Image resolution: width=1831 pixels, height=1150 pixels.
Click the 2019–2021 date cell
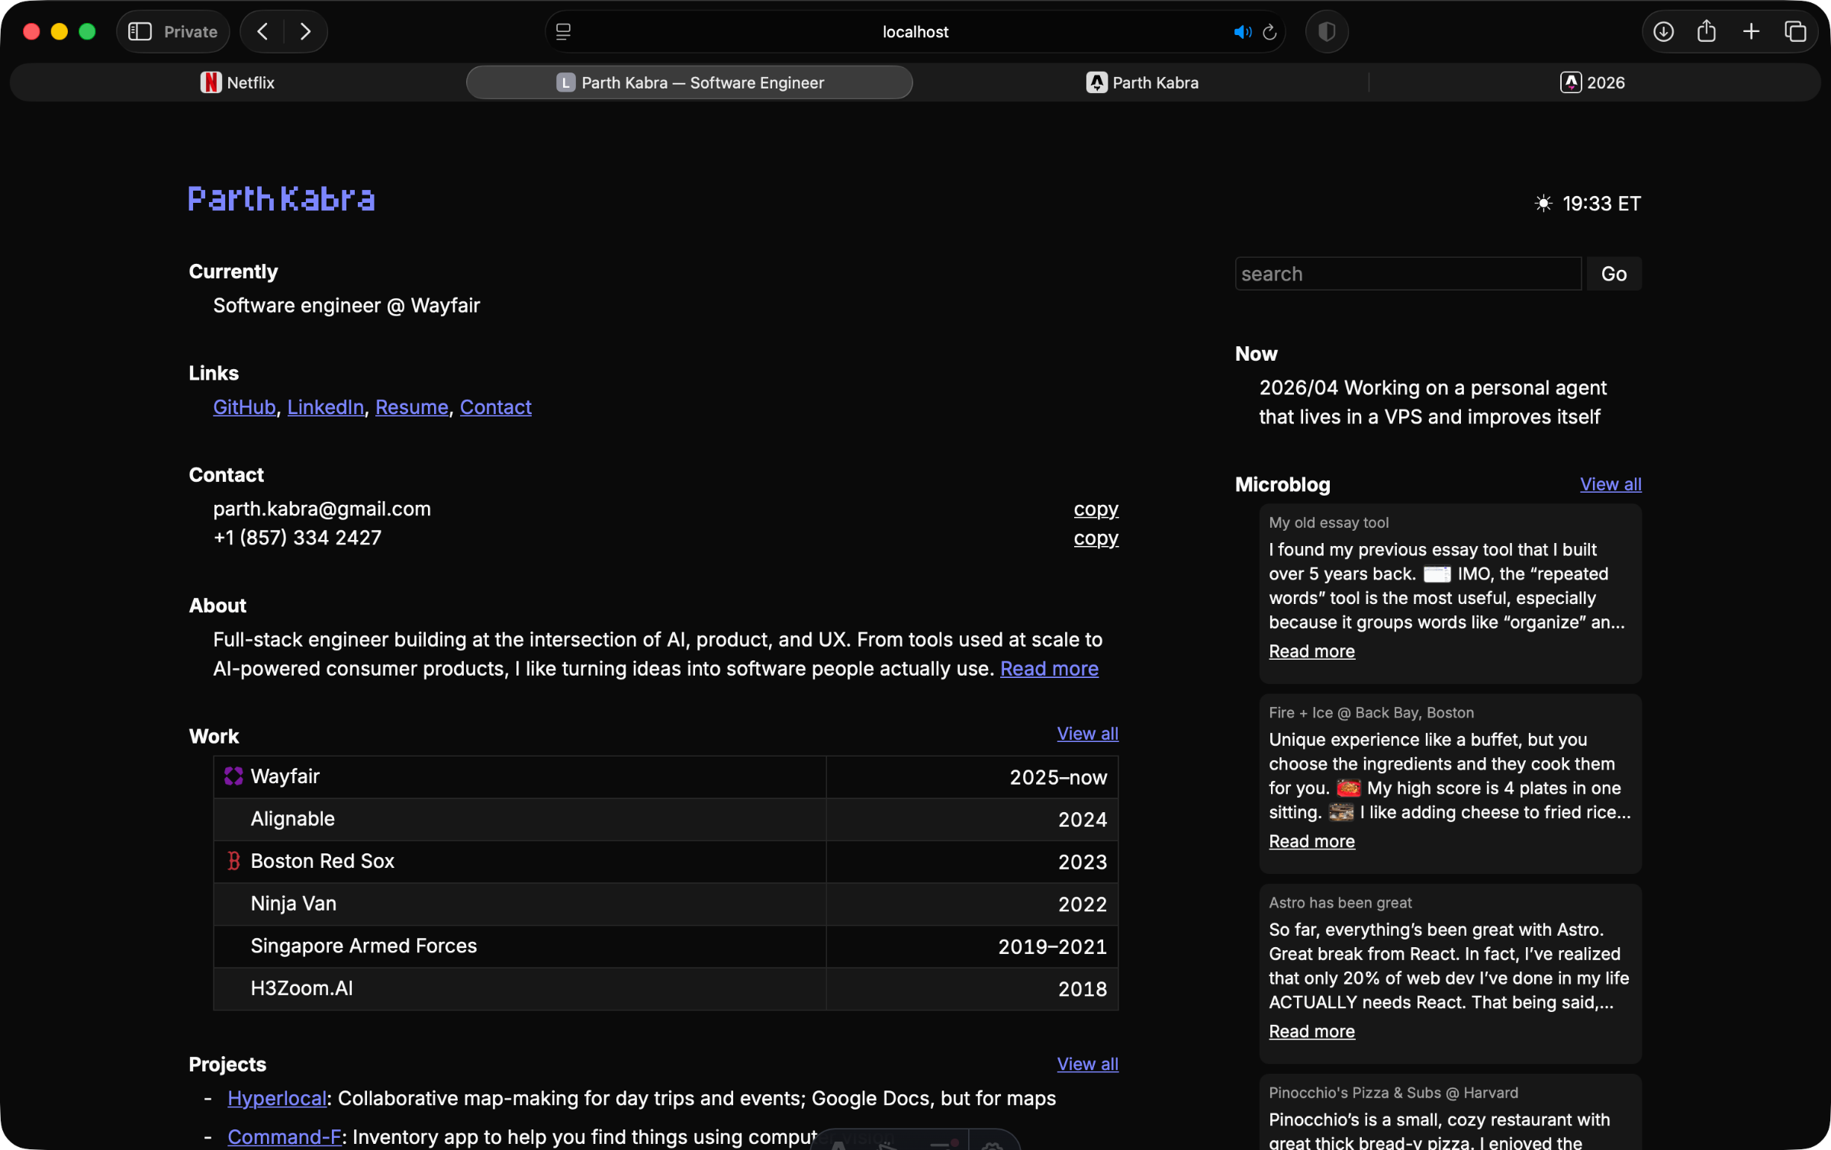(x=972, y=946)
